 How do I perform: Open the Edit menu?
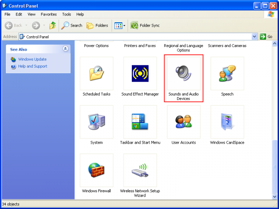pos(19,14)
